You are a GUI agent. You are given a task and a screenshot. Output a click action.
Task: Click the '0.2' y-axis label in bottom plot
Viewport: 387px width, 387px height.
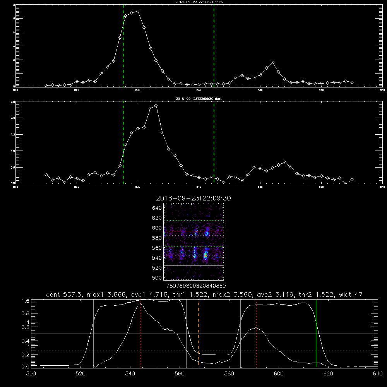click(26, 354)
